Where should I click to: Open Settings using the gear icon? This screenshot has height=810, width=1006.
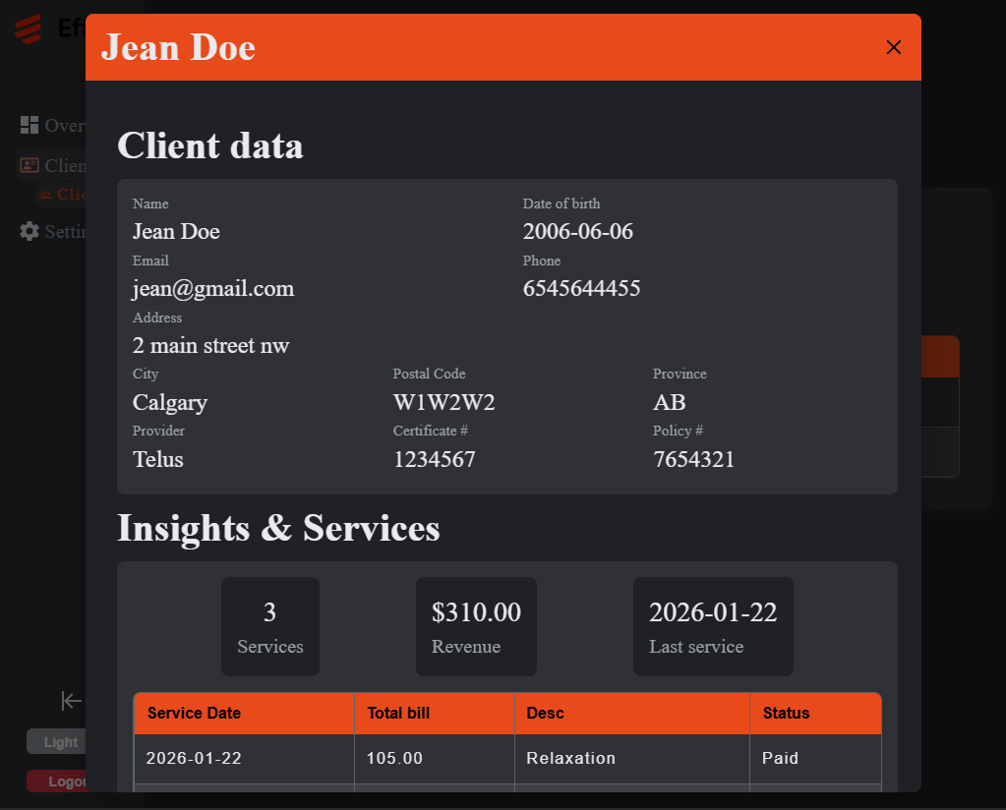tap(27, 231)
